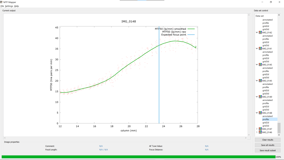Click the green progress bar

[x=138, y=157]
